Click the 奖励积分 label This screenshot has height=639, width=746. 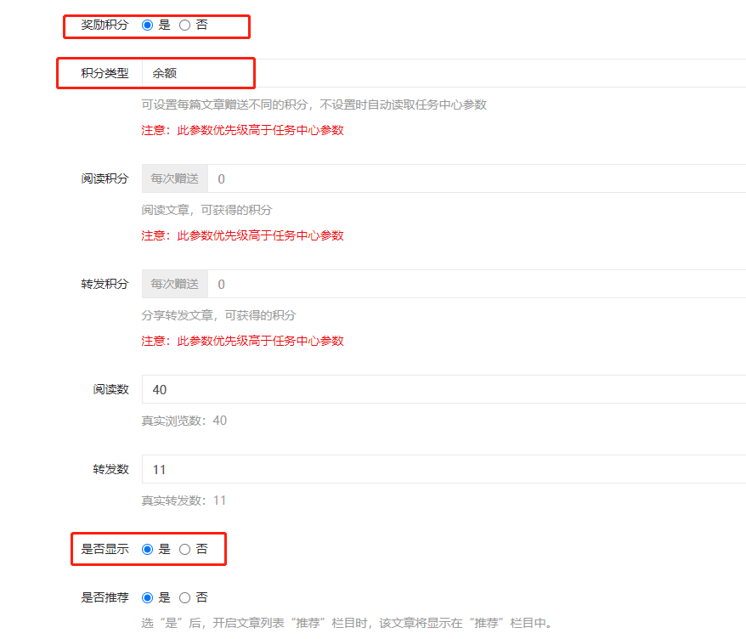point(105,25)
